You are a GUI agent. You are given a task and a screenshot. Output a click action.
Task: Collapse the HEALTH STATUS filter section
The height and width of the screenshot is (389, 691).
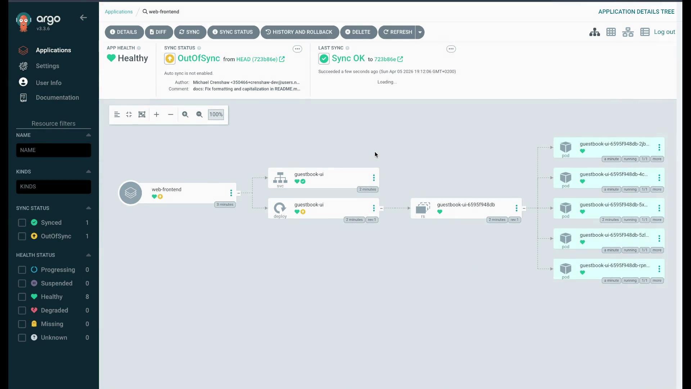tap(89, 255)
